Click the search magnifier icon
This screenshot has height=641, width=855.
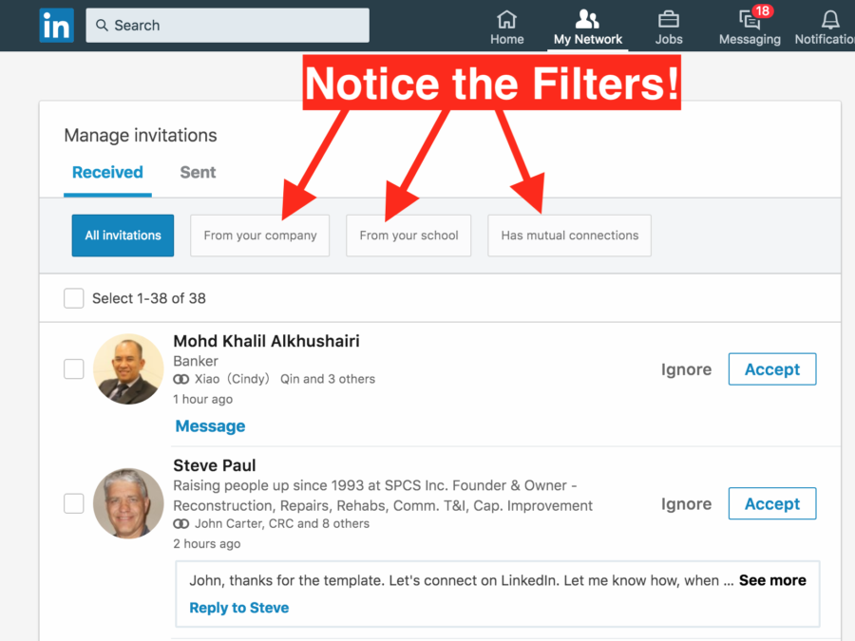(102, 25)
